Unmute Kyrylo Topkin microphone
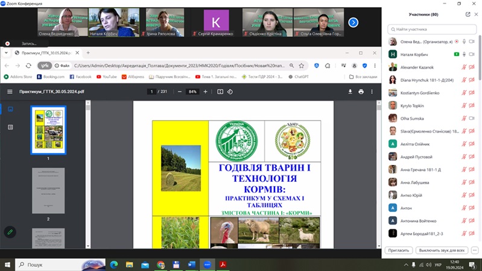The width and height of the screenshot is (482, 271). point(464,105)
